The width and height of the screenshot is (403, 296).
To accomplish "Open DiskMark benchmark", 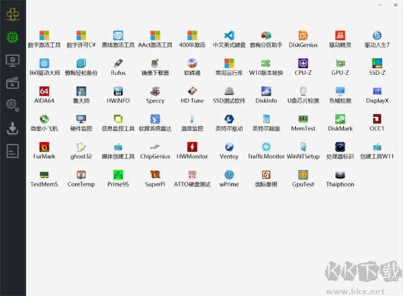I will click(340, 123).
